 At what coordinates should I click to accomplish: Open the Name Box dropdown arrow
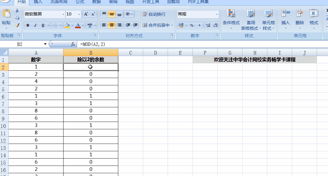point(45,44)
